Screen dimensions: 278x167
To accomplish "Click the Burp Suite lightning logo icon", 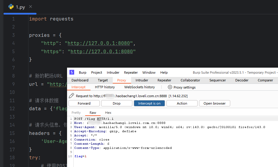I will (x=72, y=72).
